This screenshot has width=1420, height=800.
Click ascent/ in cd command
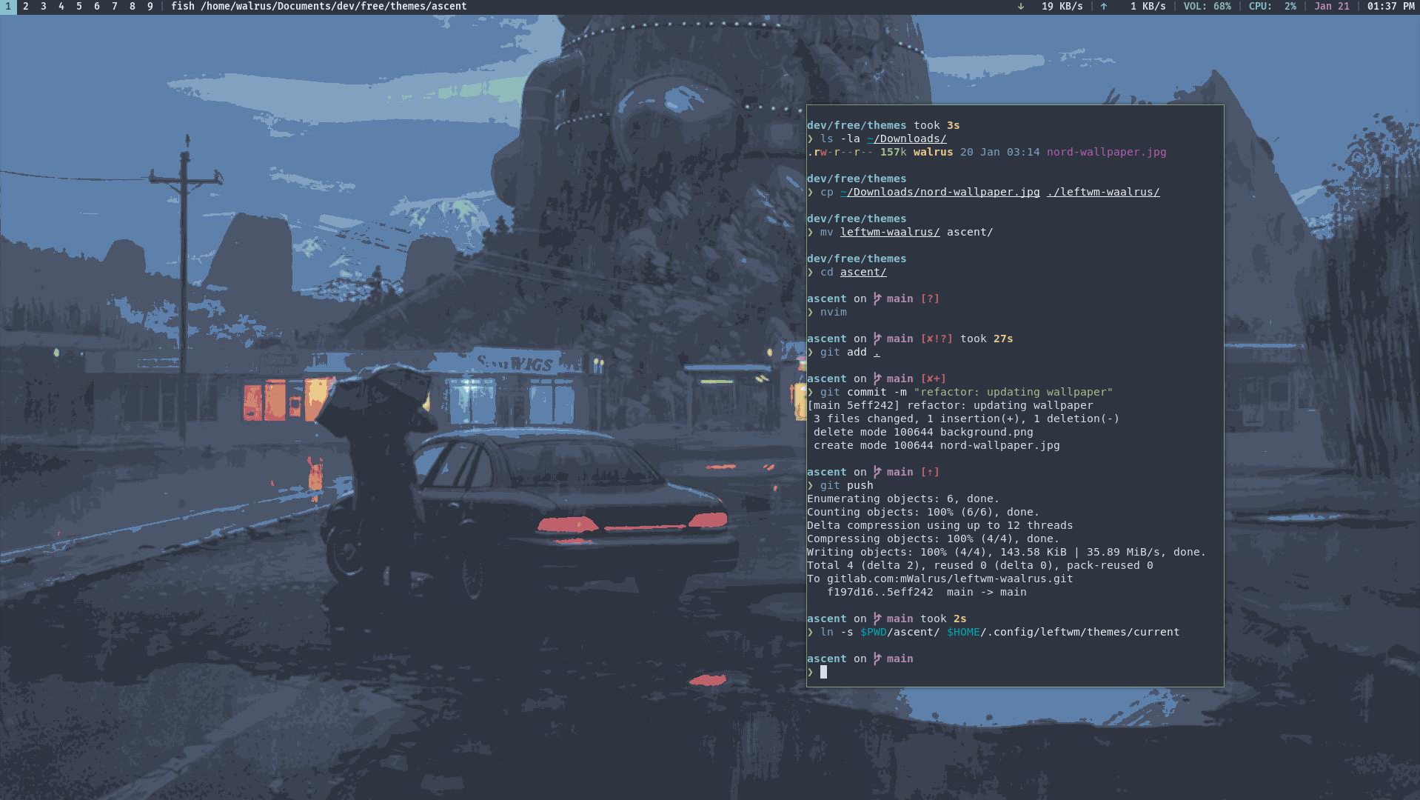[x=863, y=273]
